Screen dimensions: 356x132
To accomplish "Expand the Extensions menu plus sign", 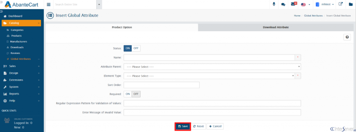I will pyautogui.click(x=39, y=80).
